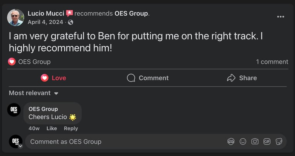Screen dimensions: 295x156
Task: Click the globe public-audience icon
Action: point(70,22)
